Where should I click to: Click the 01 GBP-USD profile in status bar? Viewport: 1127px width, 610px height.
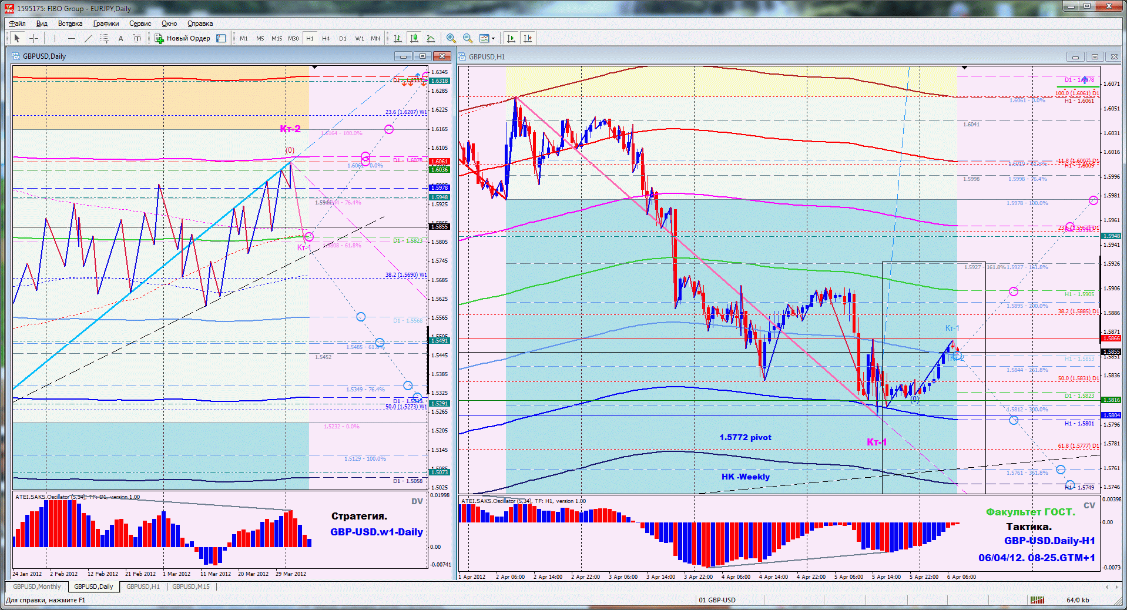pyautogui.click(x=717, y=600)
